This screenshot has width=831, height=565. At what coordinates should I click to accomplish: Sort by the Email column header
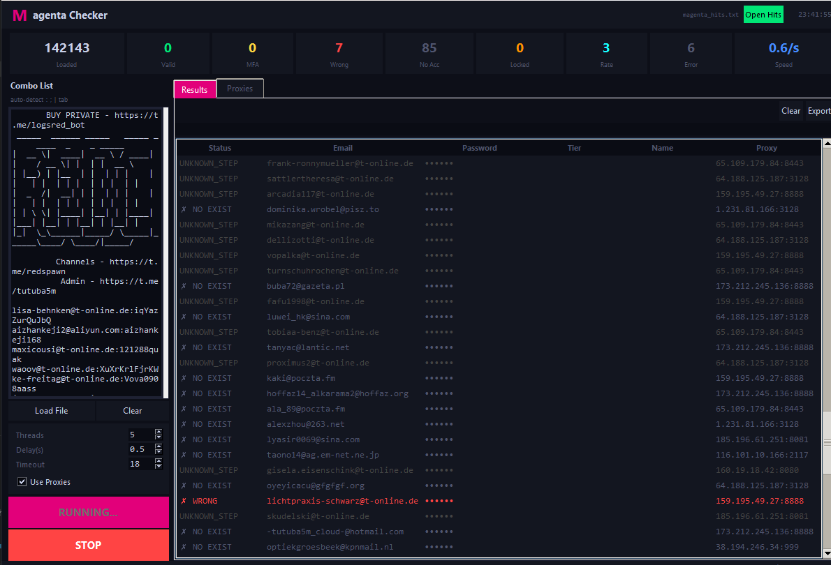coord(343,148)
